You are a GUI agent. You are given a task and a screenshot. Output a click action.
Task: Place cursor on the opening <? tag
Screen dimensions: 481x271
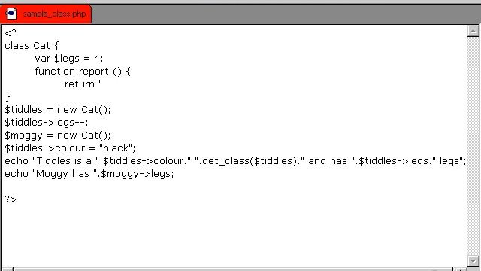pos(11,33)
